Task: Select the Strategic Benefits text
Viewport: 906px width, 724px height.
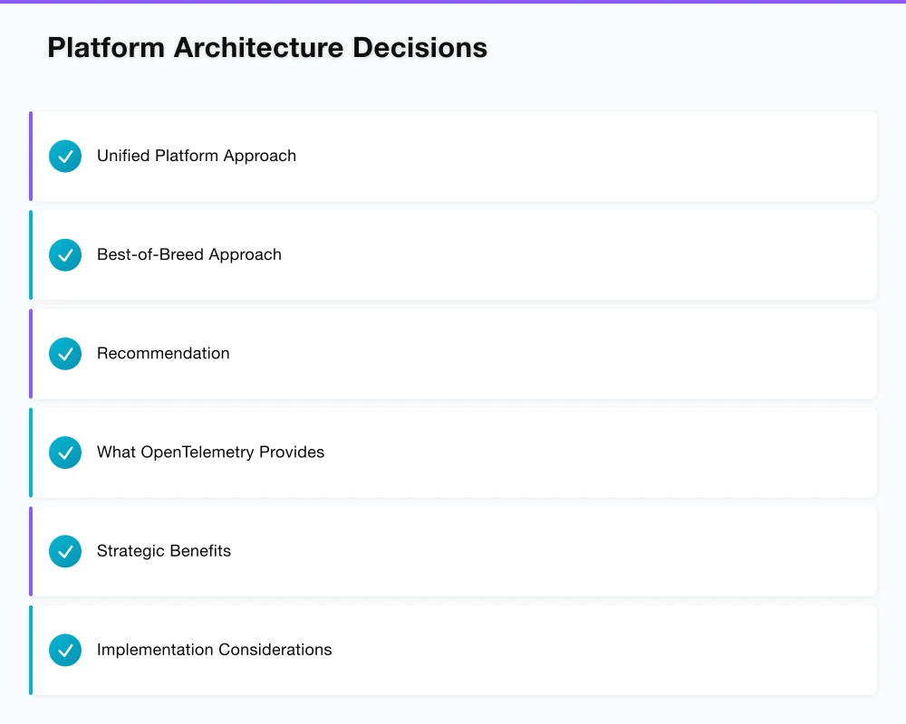Action: pos(164,550)
